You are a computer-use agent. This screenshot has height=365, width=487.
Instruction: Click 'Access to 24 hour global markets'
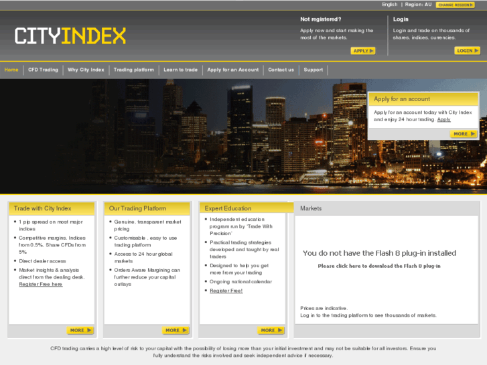click(143, 258)
